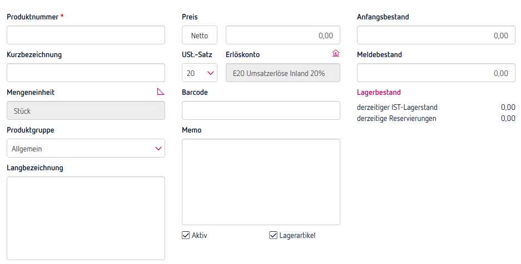The image size is (521, 264).
Task: Place the cursor in the Barcode field
Action: 260,110
